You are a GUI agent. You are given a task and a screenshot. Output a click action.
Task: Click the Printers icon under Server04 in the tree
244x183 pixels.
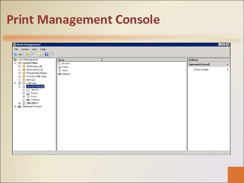(28, 100)
